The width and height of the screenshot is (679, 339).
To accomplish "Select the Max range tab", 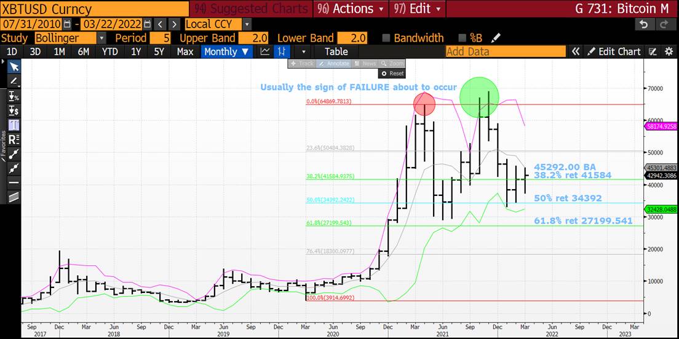I will click(185, 52).
